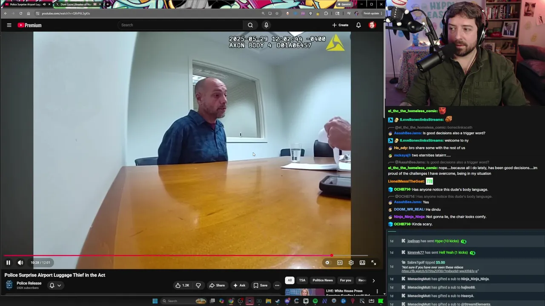Open the YouTube guide hamburger menu

[x=9, y=25]
